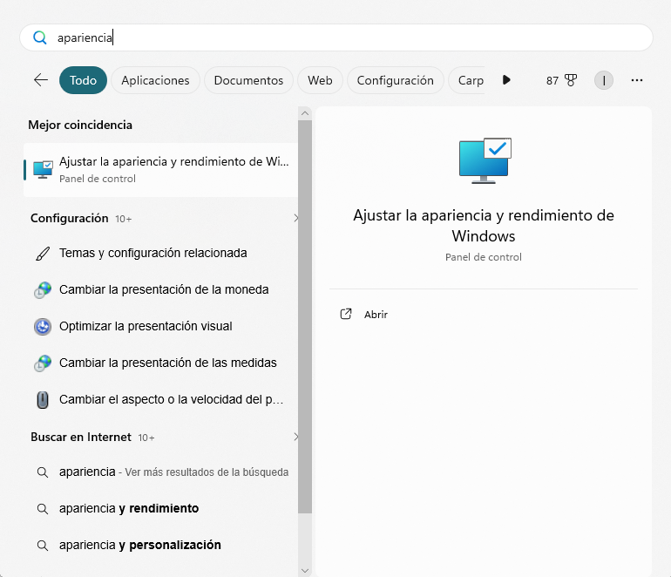Click the results scrollbar down arrow
The image size is (671, 577).
(305, 571)
